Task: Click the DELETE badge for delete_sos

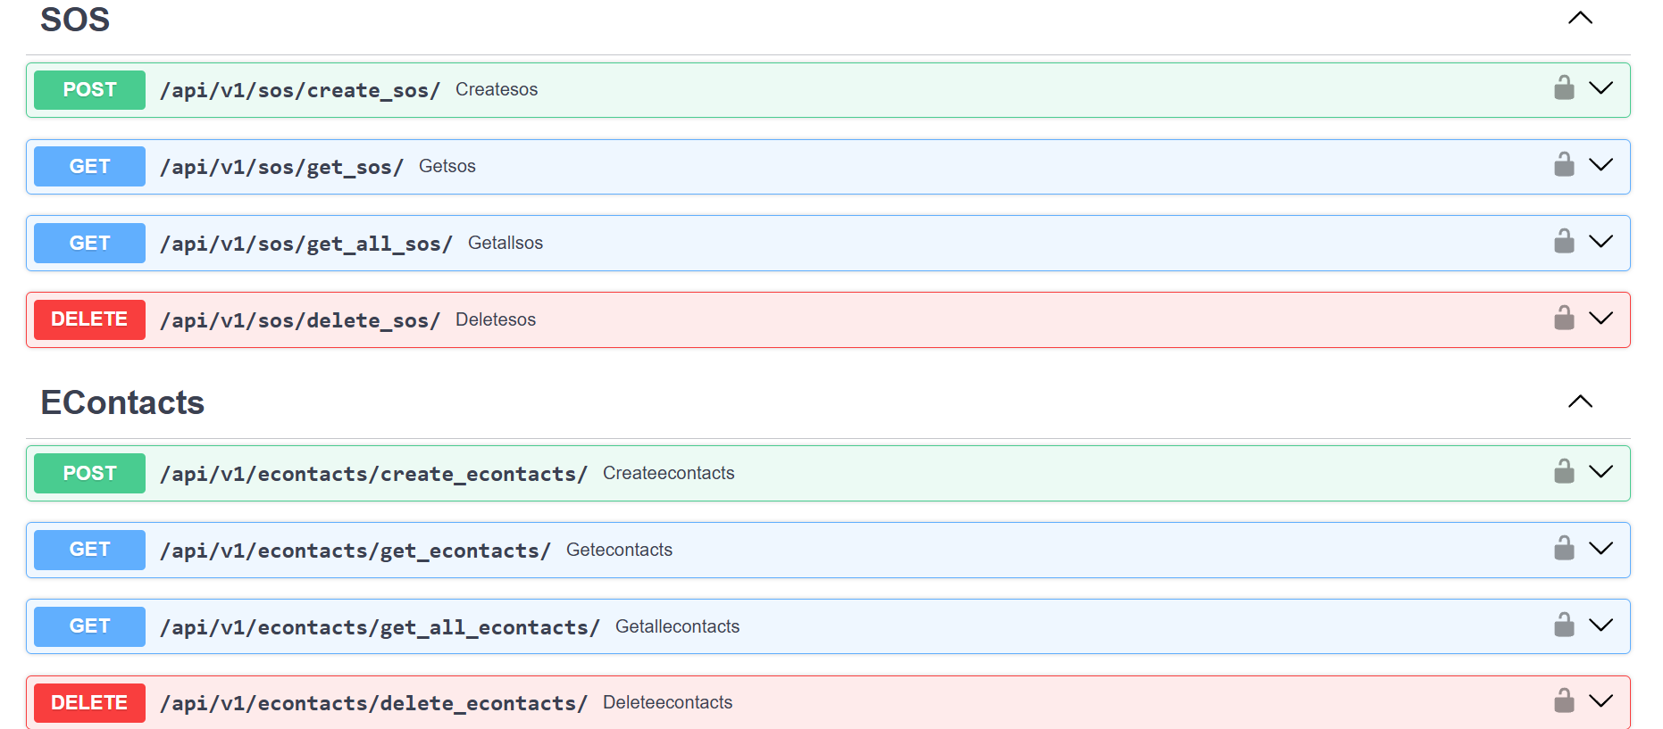Action: 89,319
